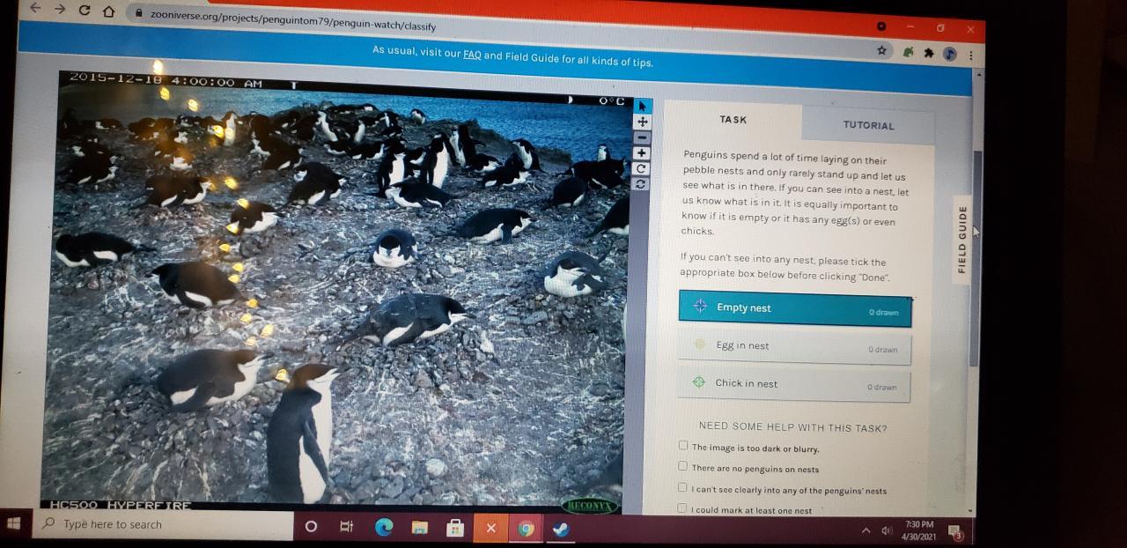This screenshot has width=1127, height=548.
Task: Switch to the Tutorial tab
Action: [868, 125]
